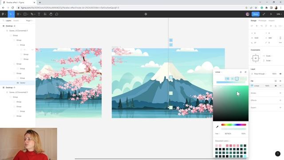Click the distribute spacing icon
The width and height of the screenshot is (284, 160).
280,26
